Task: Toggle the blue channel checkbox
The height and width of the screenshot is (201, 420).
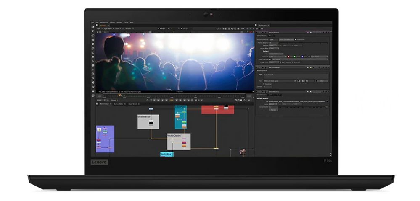Action: point(302,57)
